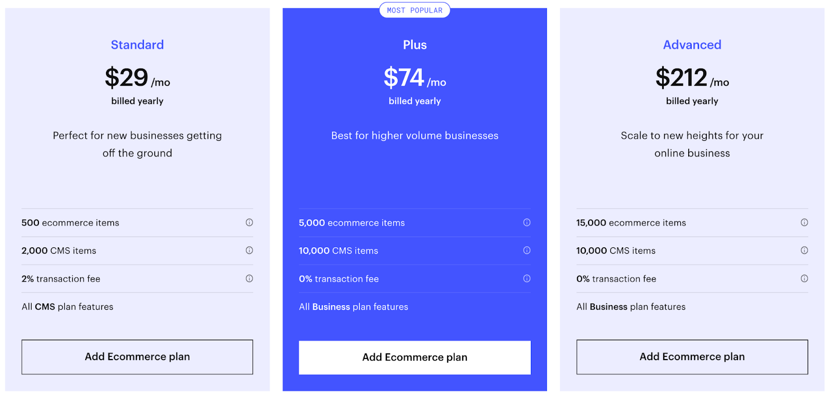The width and height of the screenshot is (831, 398).
Task: Open info tooltip for 2,000 CMS items
Action: (249, 250)
